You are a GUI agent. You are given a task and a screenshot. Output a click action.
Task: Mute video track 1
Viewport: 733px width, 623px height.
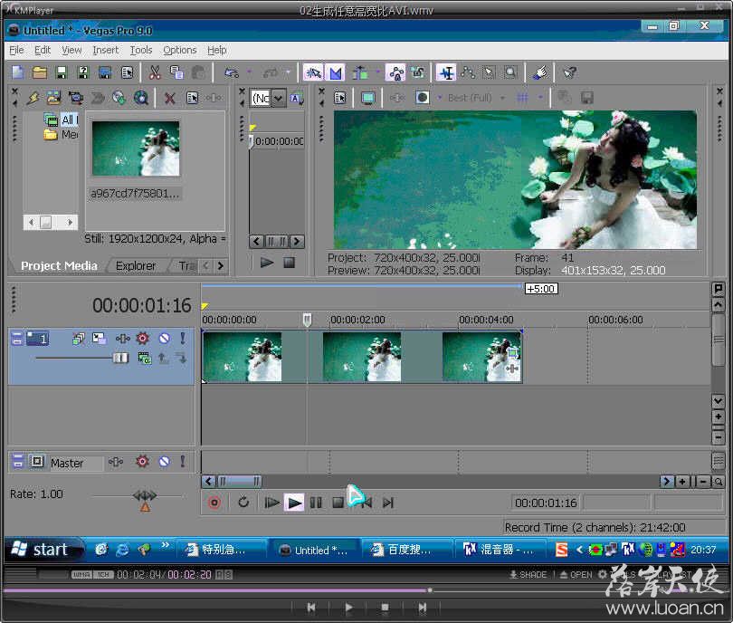[x=164, y=338]
